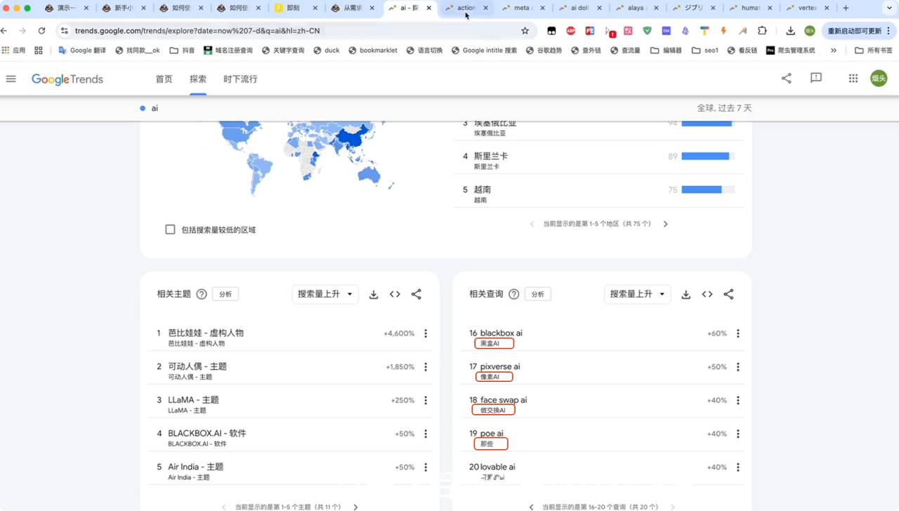Switch to the meta browser tab

click(523, 8)
